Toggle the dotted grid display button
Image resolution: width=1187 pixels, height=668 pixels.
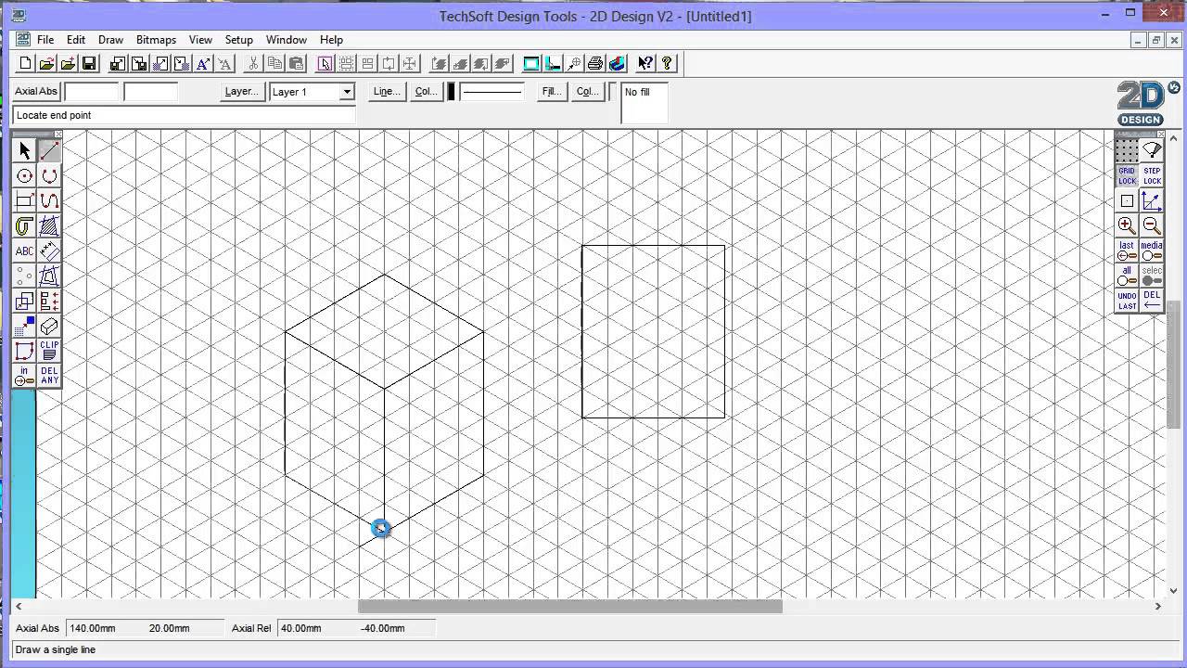[1127, 150]
